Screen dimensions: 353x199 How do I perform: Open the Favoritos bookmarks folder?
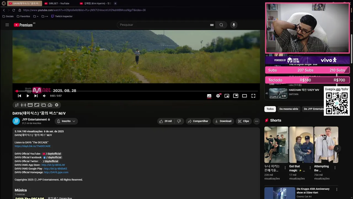tap(23, 16)
